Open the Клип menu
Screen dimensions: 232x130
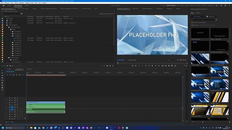[12, 3]
